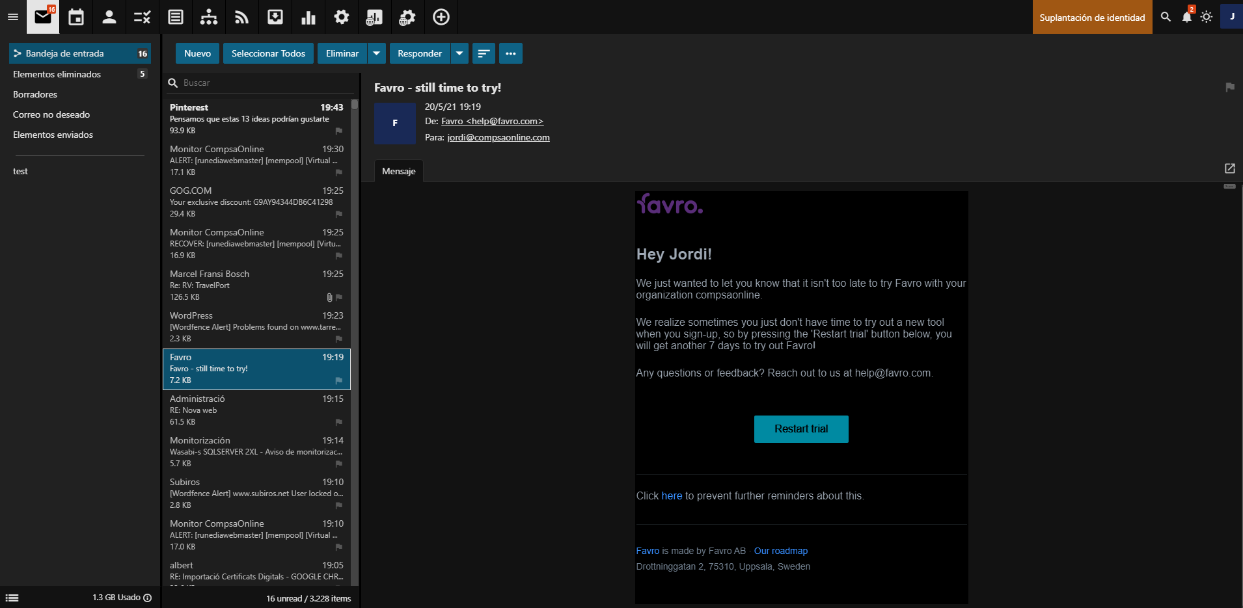The width and height of the screenshot is (1243, 608).
Task: Click the Restart trial button
Action: click(801, 429)
